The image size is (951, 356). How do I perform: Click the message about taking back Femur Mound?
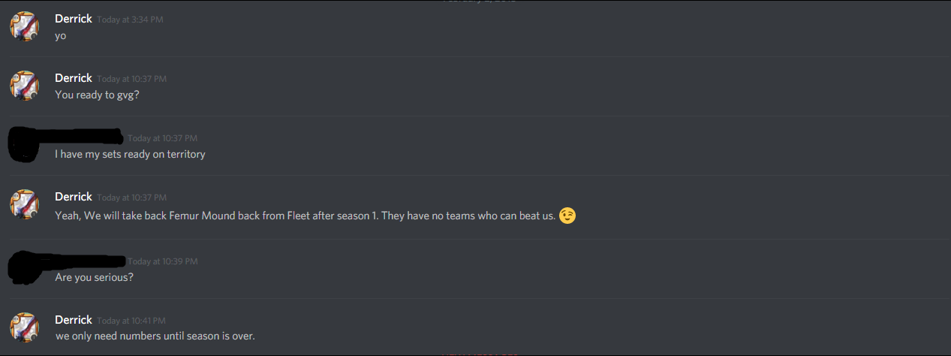(305, 216)
